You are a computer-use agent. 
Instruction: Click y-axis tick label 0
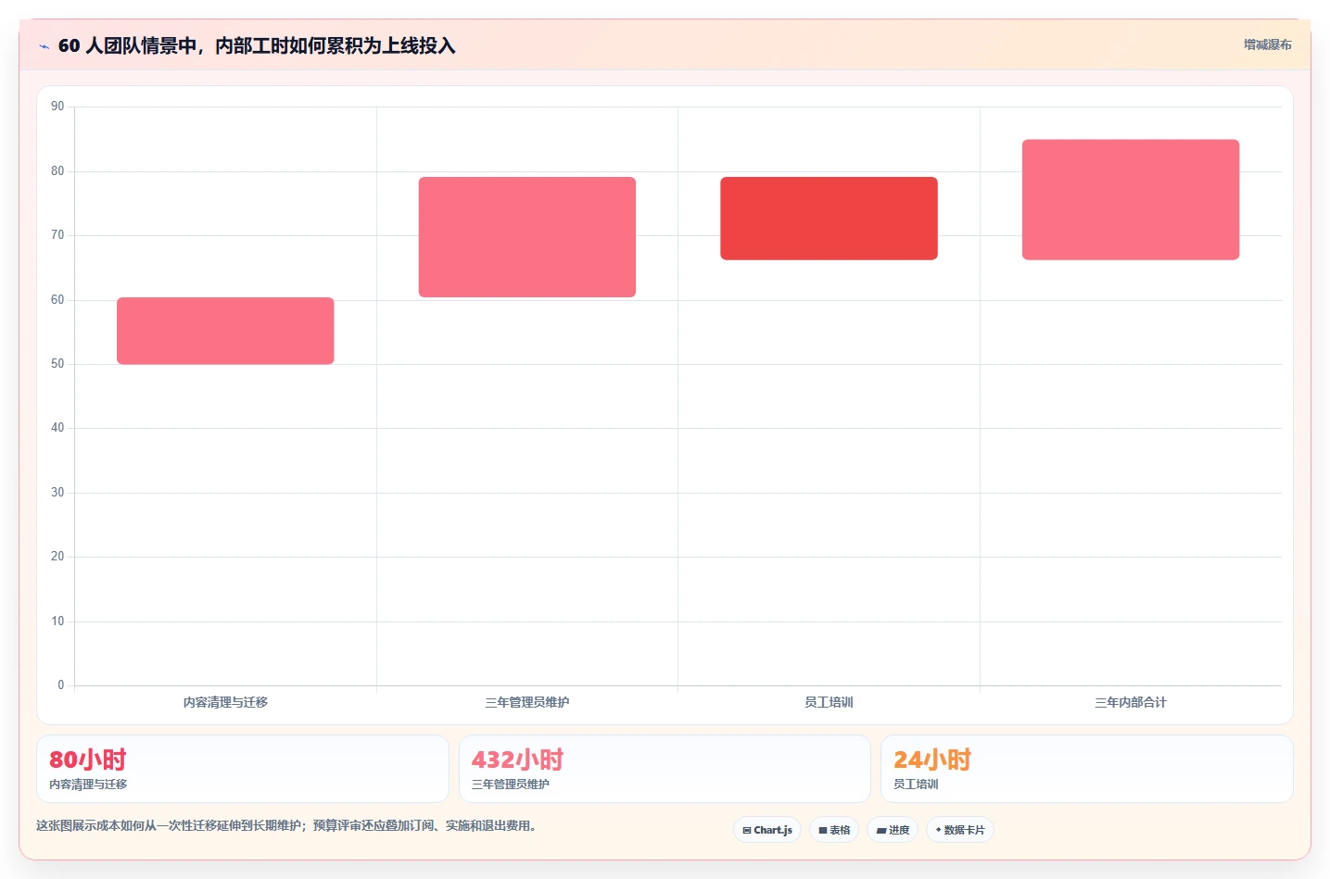[61, 685]
